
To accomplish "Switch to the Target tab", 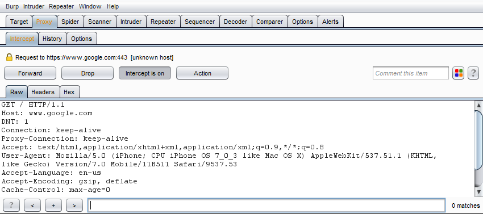I will [19, 22].
